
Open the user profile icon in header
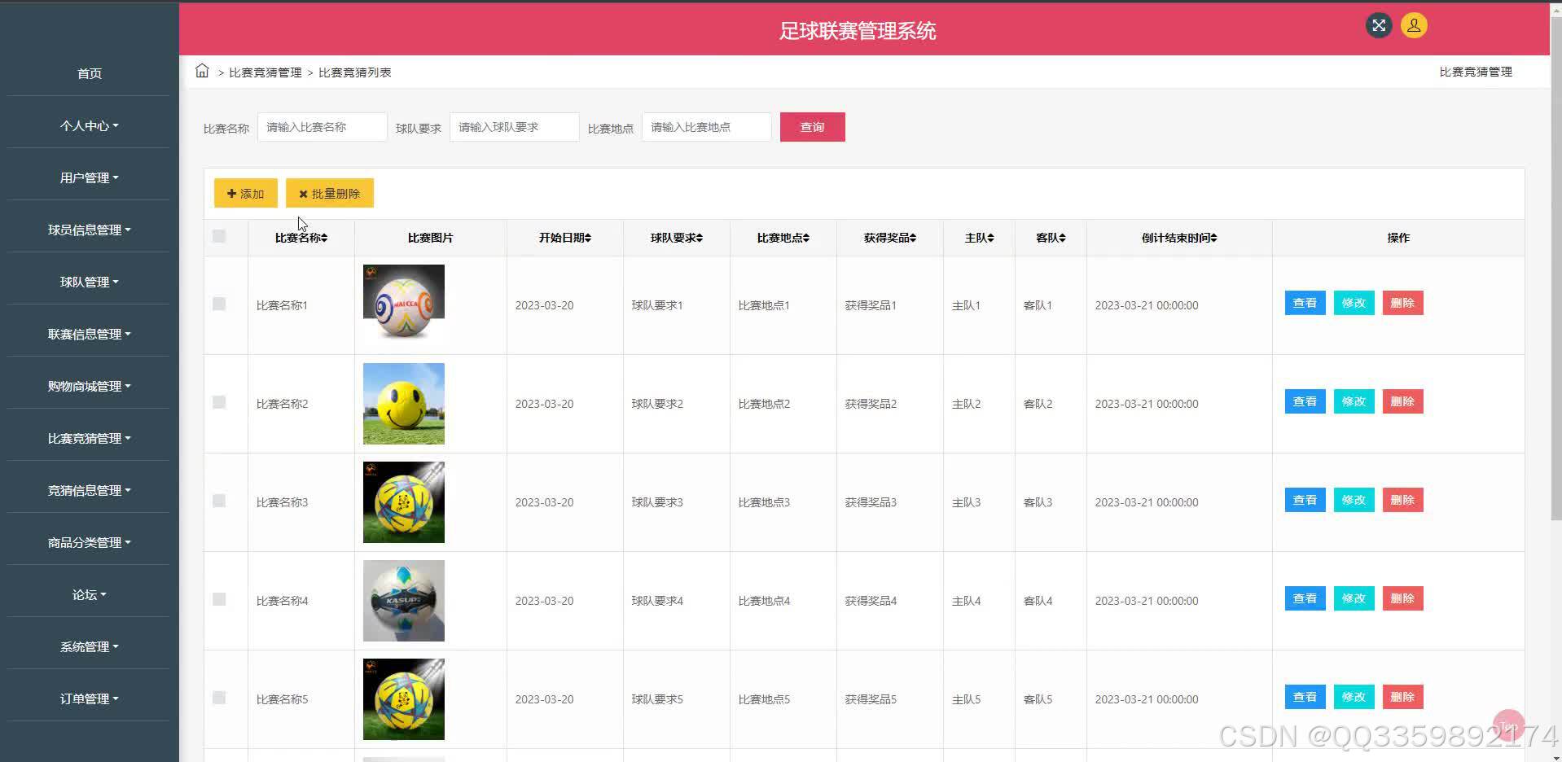tap(1414, 25)
